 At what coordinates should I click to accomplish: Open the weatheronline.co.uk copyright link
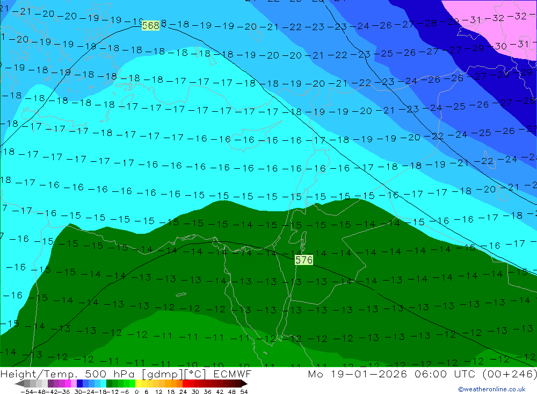point(492,389)
